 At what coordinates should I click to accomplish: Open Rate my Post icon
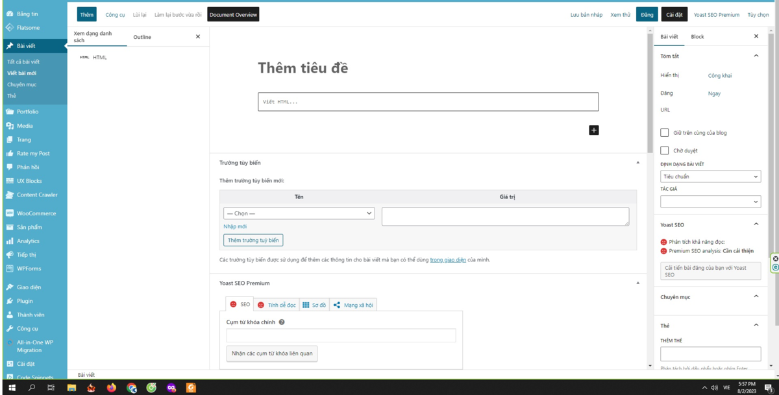(x=10, y=154)
